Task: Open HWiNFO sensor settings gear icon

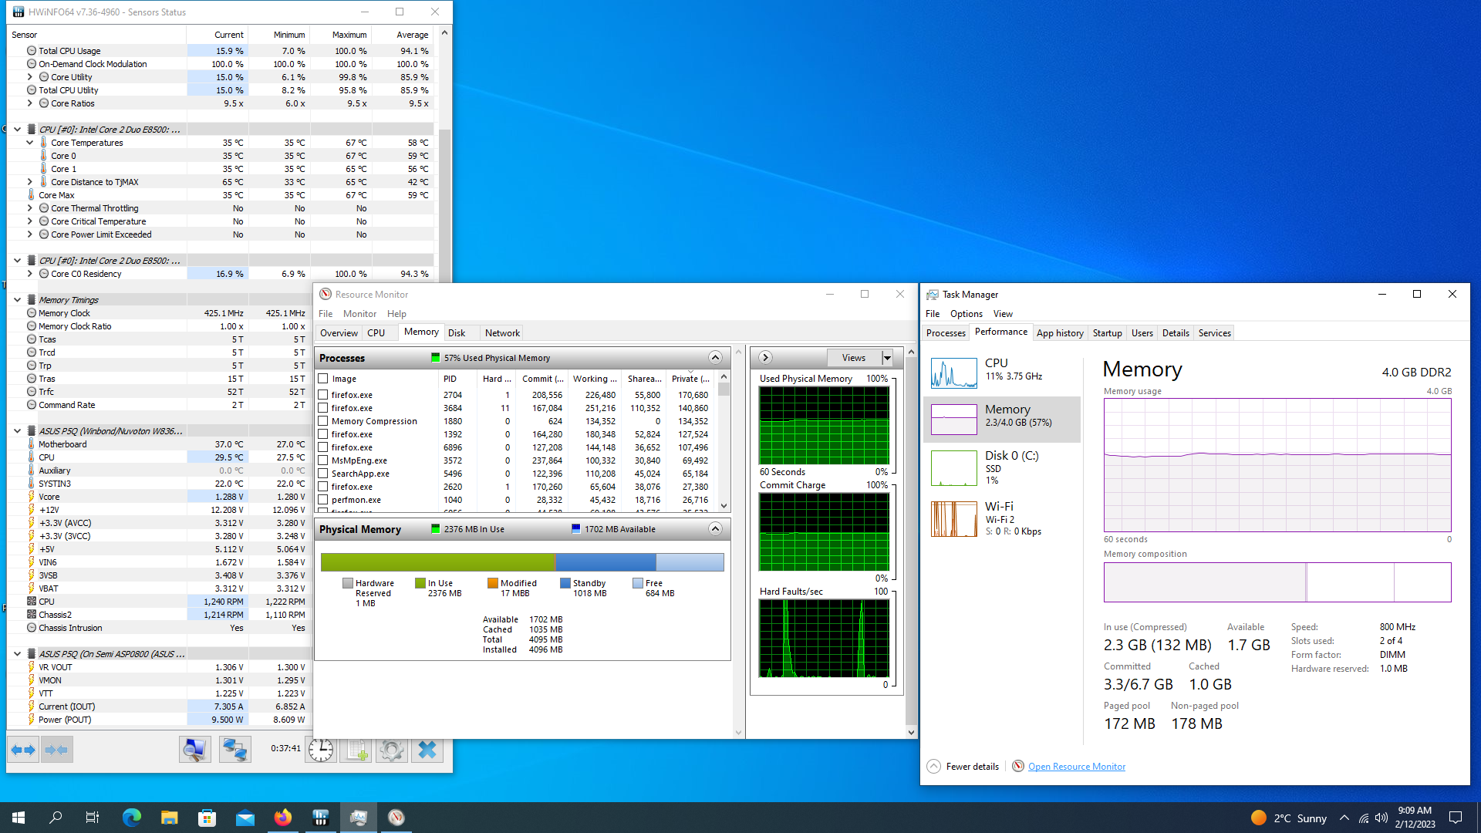Action: [x=392, y=750]
